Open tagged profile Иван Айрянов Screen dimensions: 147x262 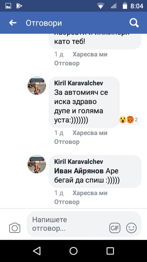pyautogui.click(x=79, y=171)
